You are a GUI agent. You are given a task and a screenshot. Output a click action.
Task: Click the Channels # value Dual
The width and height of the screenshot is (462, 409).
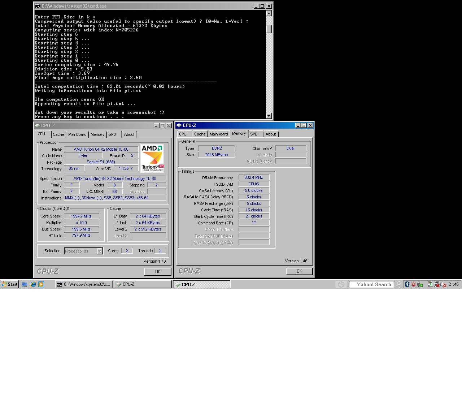coord(291,148)
